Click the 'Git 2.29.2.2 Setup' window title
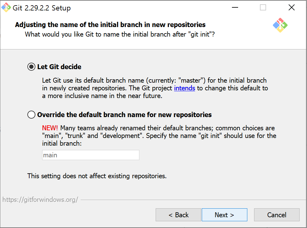 click(42, 8)
